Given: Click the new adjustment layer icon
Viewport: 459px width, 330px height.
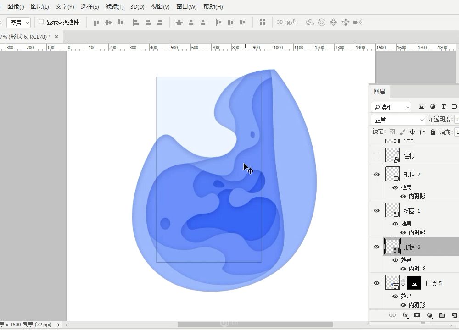Looking at the screenshot, I should 430,315.
